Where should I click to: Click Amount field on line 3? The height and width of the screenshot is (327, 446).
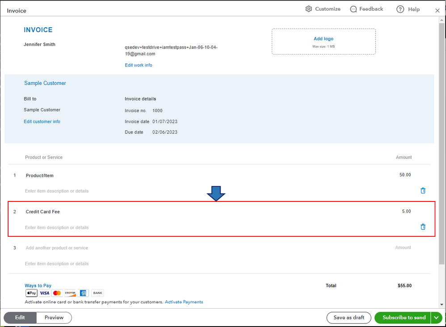(x=403, y=247)
